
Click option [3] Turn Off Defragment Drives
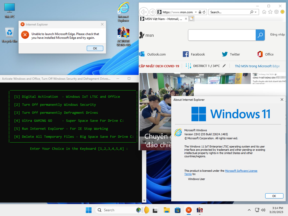[x=56, y=113]
